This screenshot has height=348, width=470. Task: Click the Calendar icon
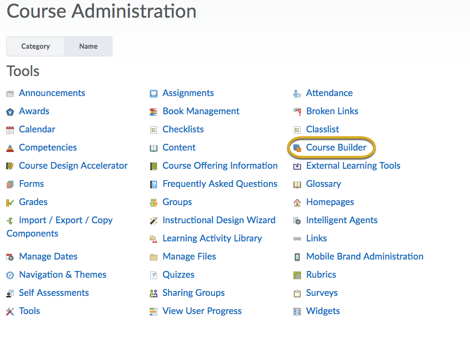(x=10, y=130)
